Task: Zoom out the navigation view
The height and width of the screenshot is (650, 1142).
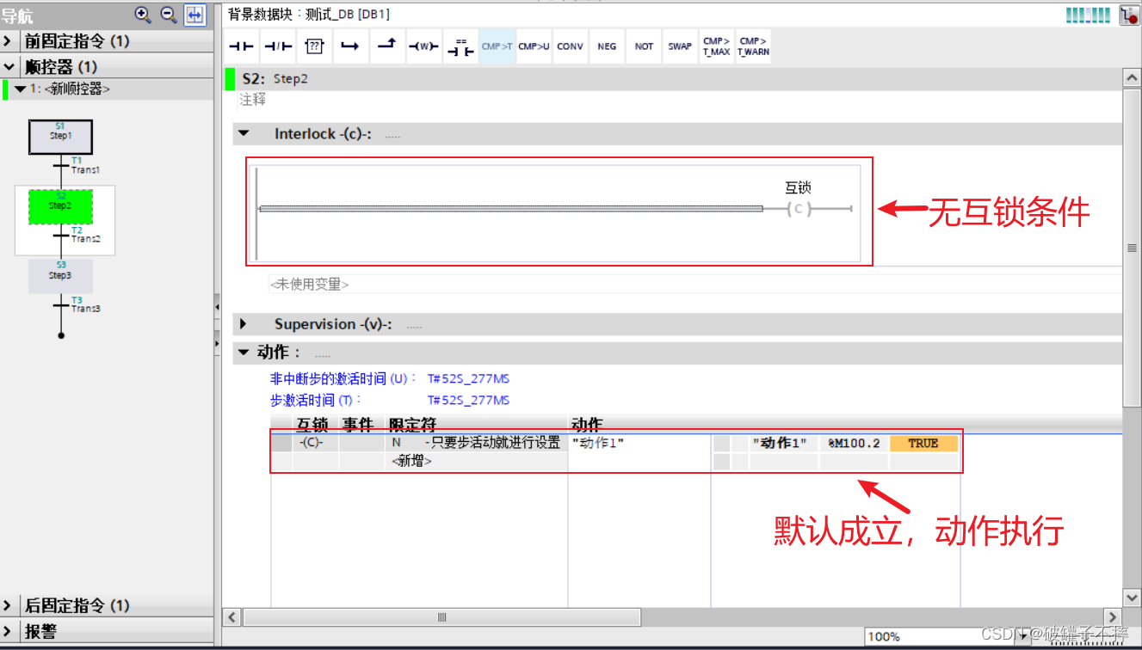Action: (x=169, y=15)
